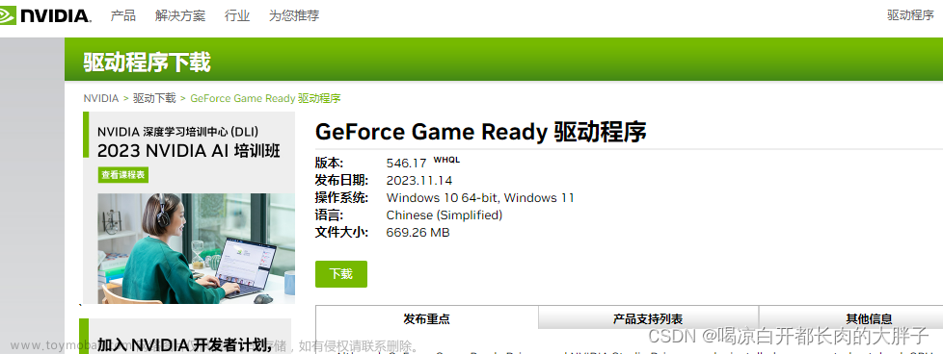Click 2023 NVIDIA AI 培训班 banner title
Viewport: 943px width, 354px height.
(189, 150)
